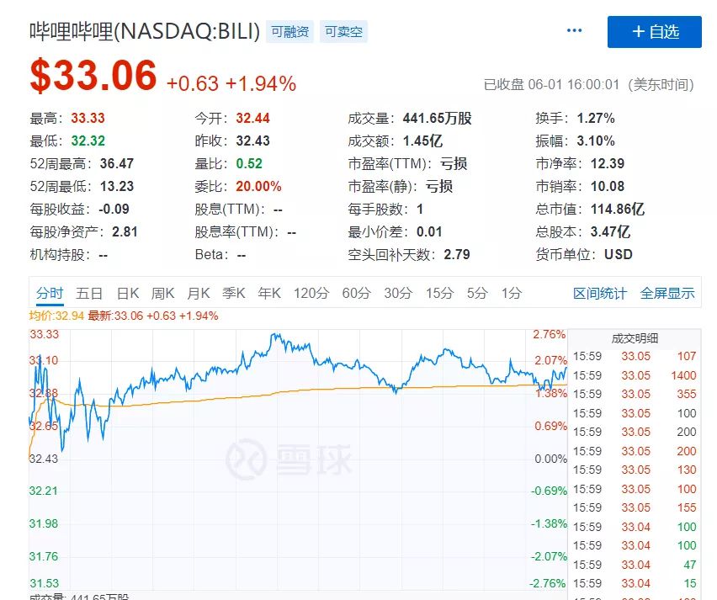Click the 可卖空 tag badge
Viewport: 717px width, 600px height.
[343, 32]
